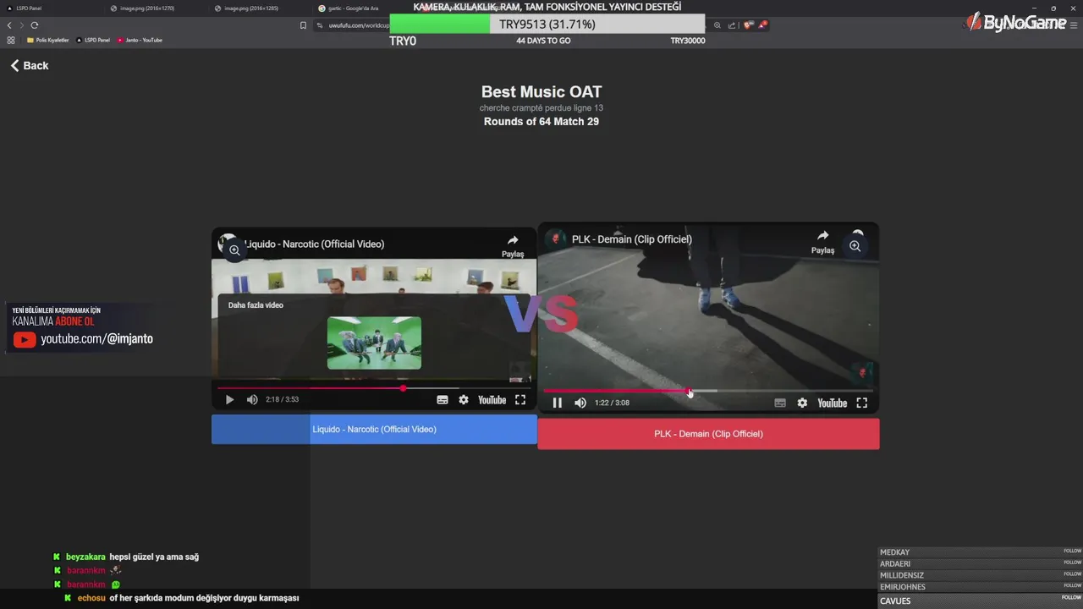This screenshot has height=609, width=1083.
Task: Play the Liquido Narcotic video
Action: (229, 400)
